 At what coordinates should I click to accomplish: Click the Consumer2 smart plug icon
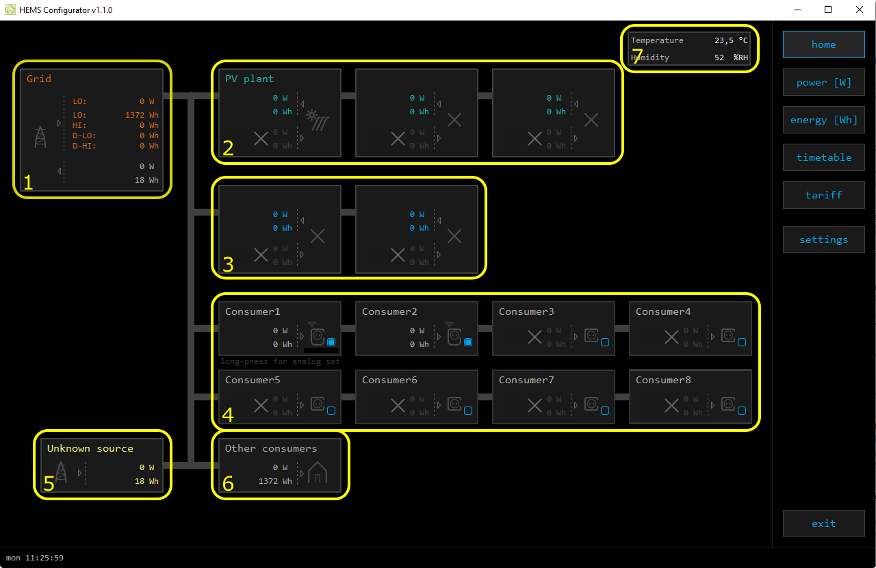click(454, 335)
